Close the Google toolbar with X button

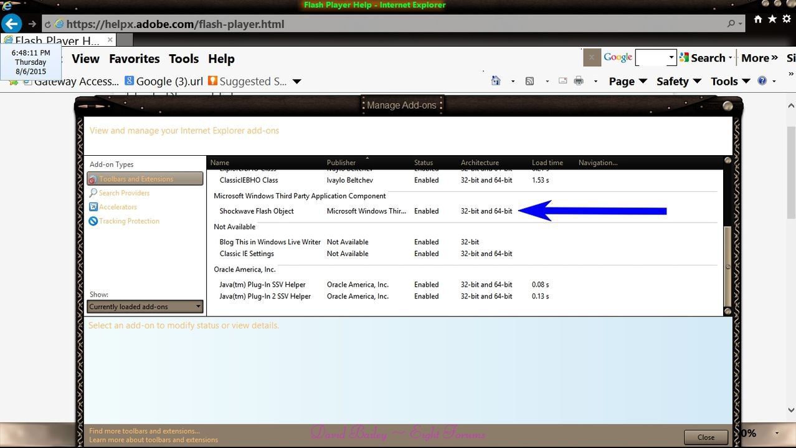592,57
